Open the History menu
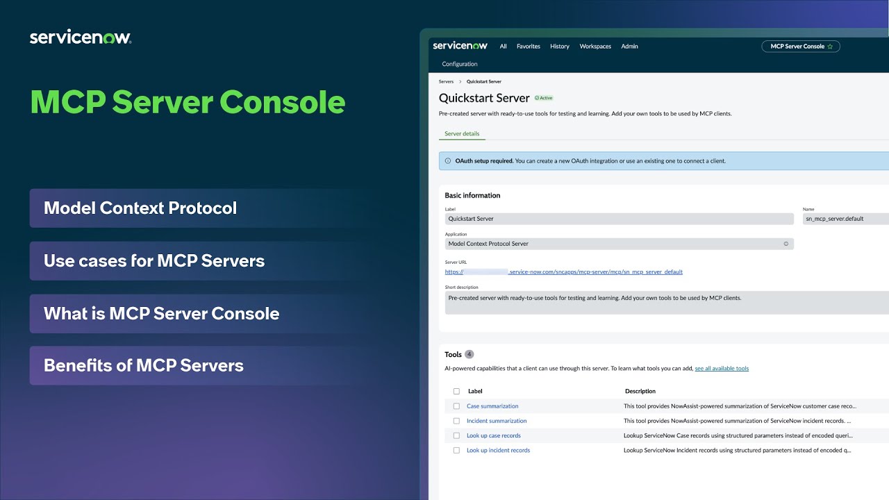889x500 pixels. click(559, 46)
